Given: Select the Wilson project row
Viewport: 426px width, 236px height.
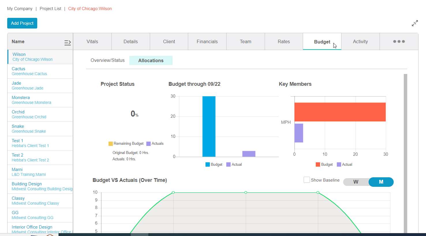Looking at the screenshot, I should click(40, 57).
